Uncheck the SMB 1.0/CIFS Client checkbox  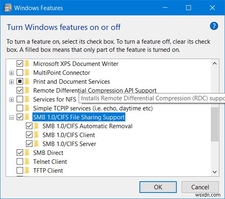tap(29, 135)
